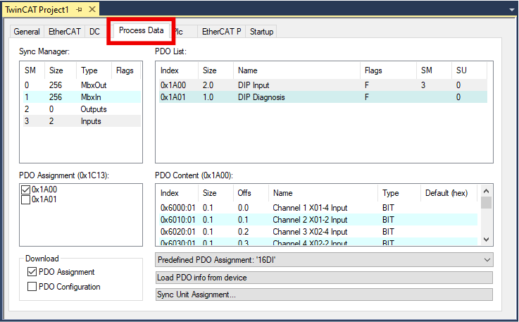
Task: Open the Predefined PDO Assignment dropdown
Action: pos(324,260)
